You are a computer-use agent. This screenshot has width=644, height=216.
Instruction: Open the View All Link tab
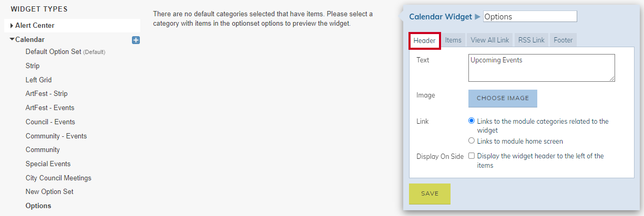pyautogui.click(x=490, y=40)
